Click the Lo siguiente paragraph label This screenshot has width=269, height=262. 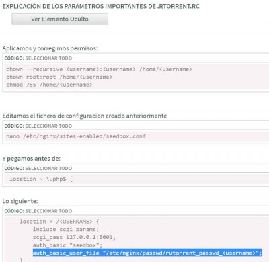click(20, 201)
